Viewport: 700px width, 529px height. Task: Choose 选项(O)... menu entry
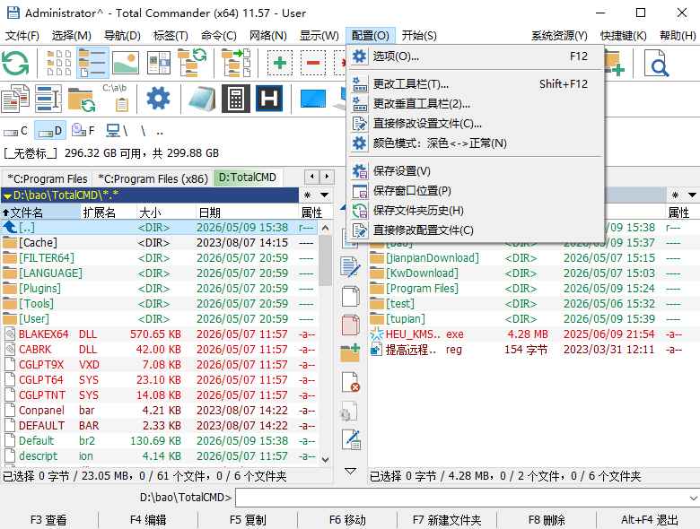[475, 56]
